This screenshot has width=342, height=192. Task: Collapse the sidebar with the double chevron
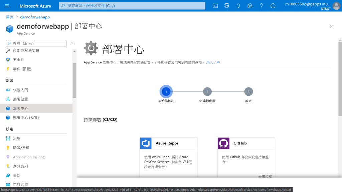point(72,43)
